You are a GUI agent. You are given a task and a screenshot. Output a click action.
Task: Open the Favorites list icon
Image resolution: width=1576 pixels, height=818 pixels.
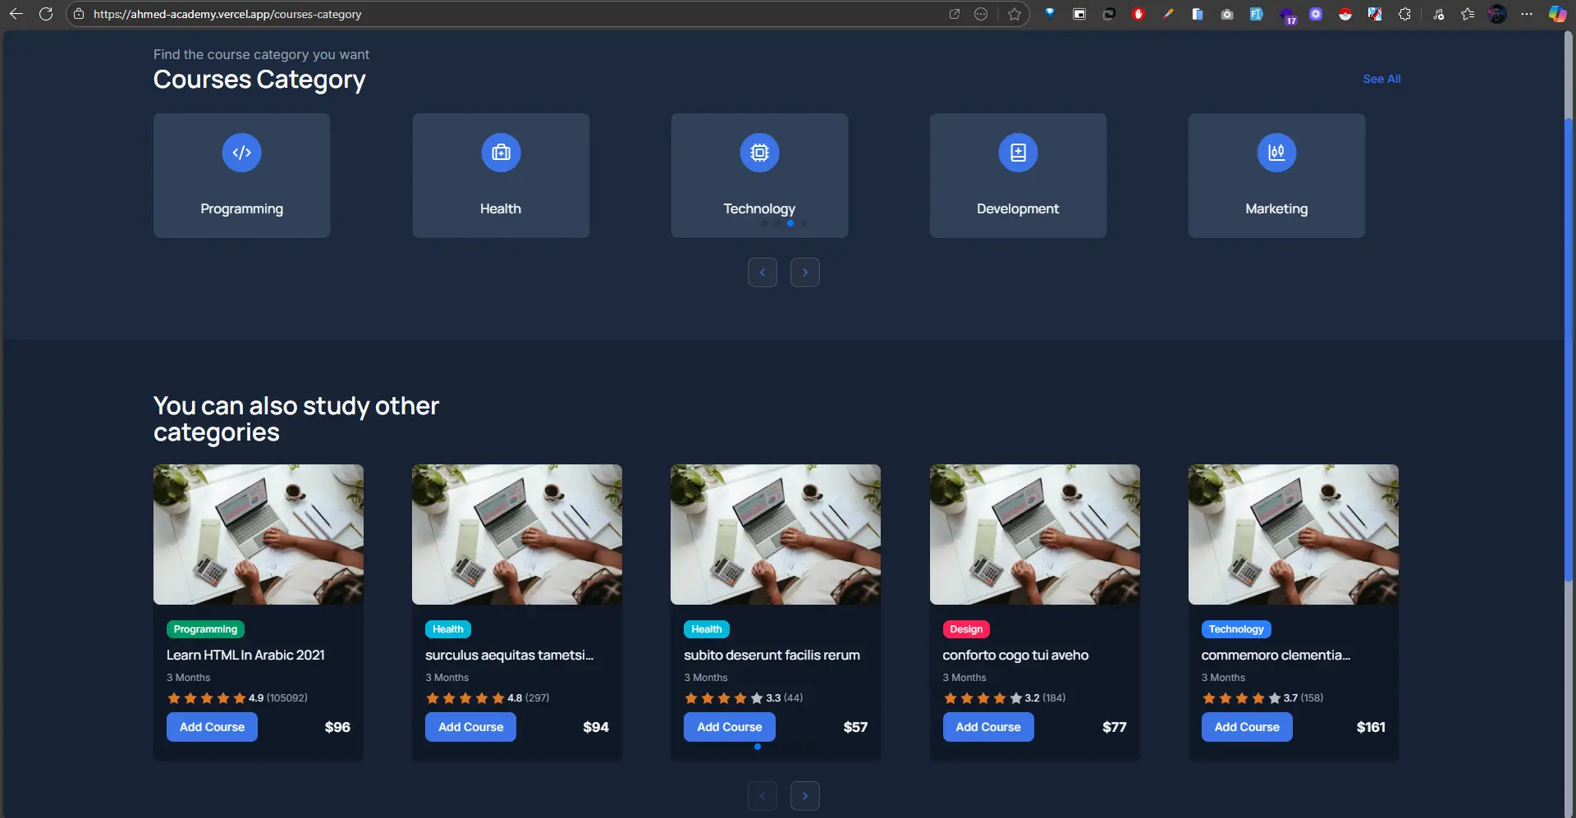tap(1468, 14)
